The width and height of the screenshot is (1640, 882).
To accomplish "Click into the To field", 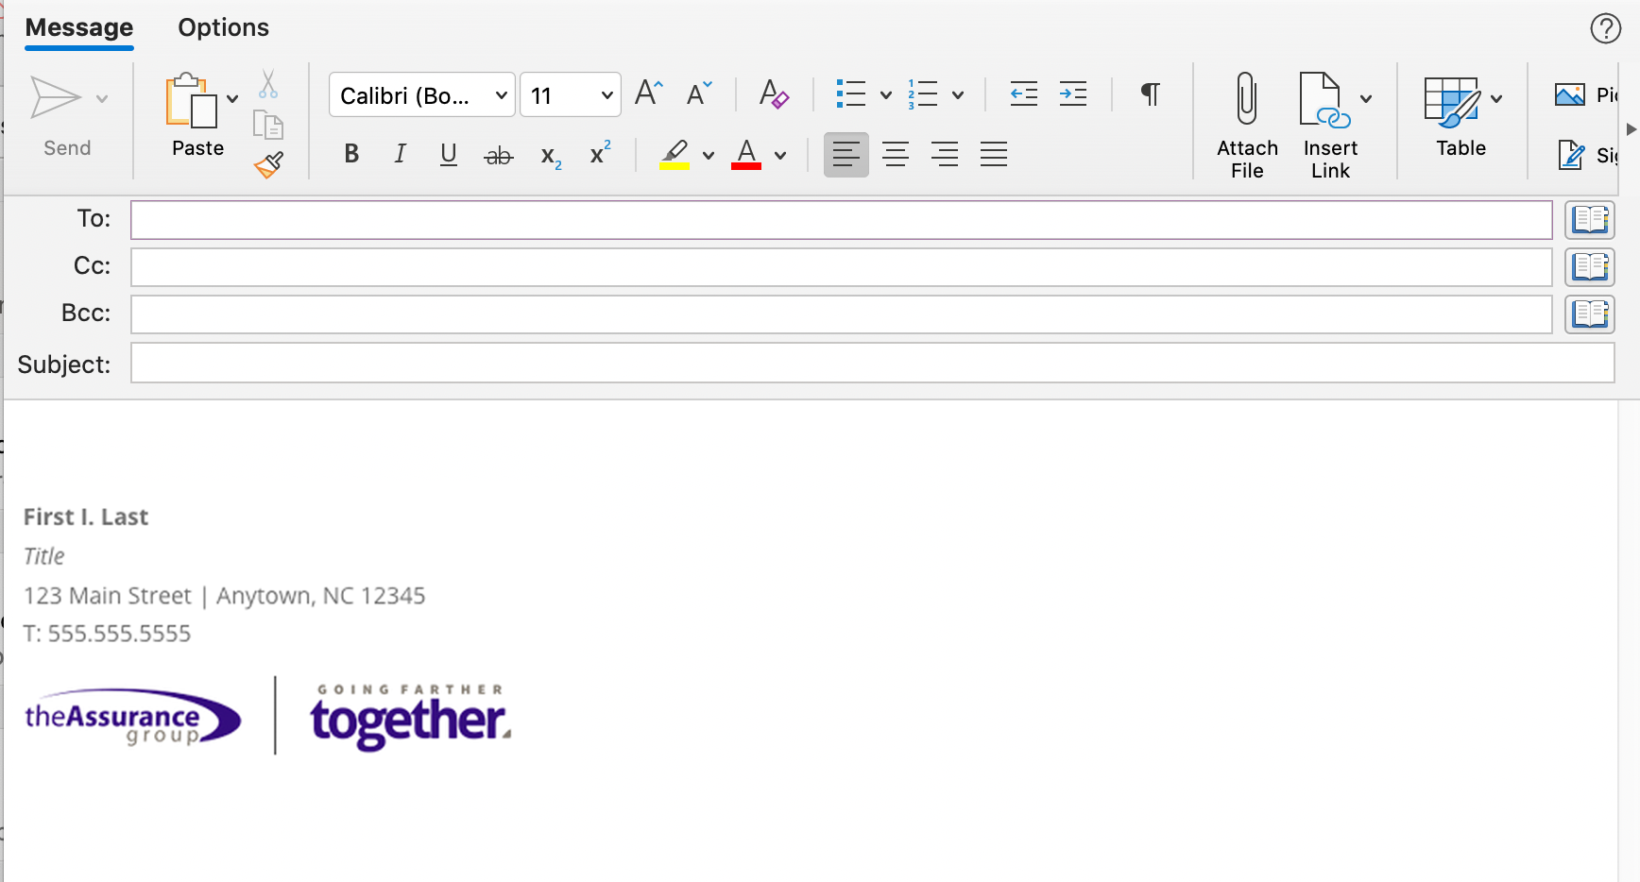I will (842, 220).
